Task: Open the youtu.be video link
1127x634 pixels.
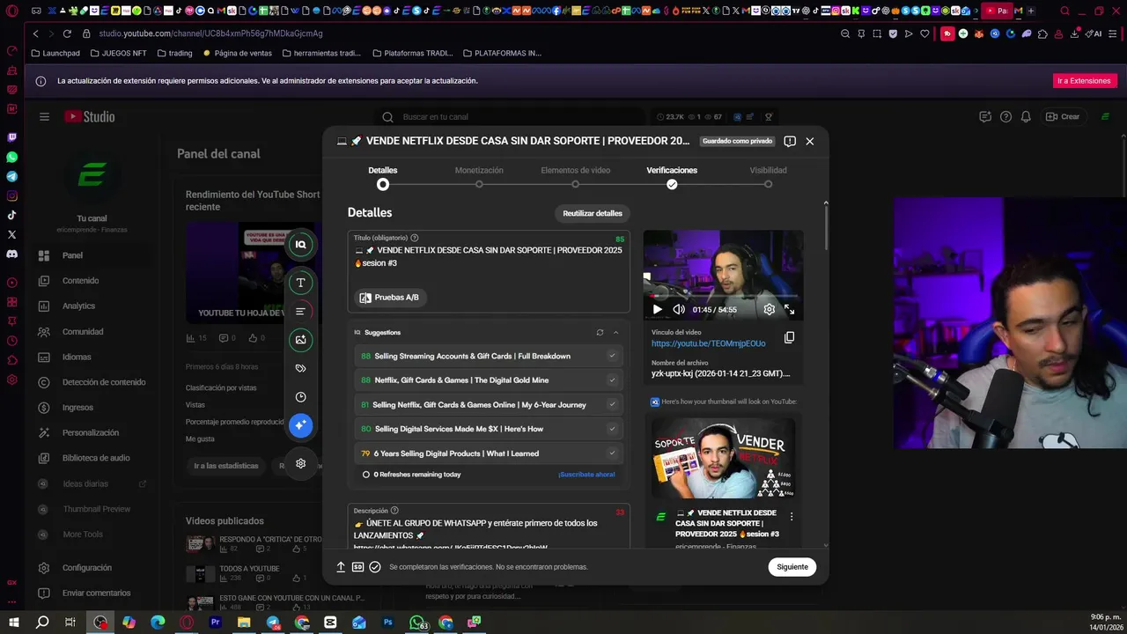Action: [708, 343]
